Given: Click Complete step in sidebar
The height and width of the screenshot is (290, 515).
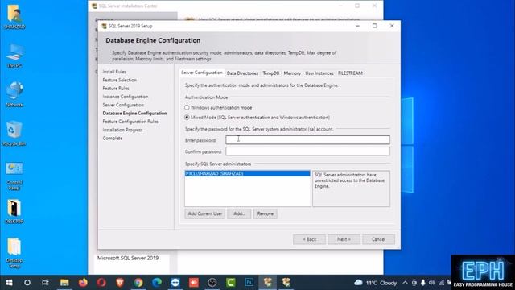Looking at the screenshot, I should [x=113, y=138].
